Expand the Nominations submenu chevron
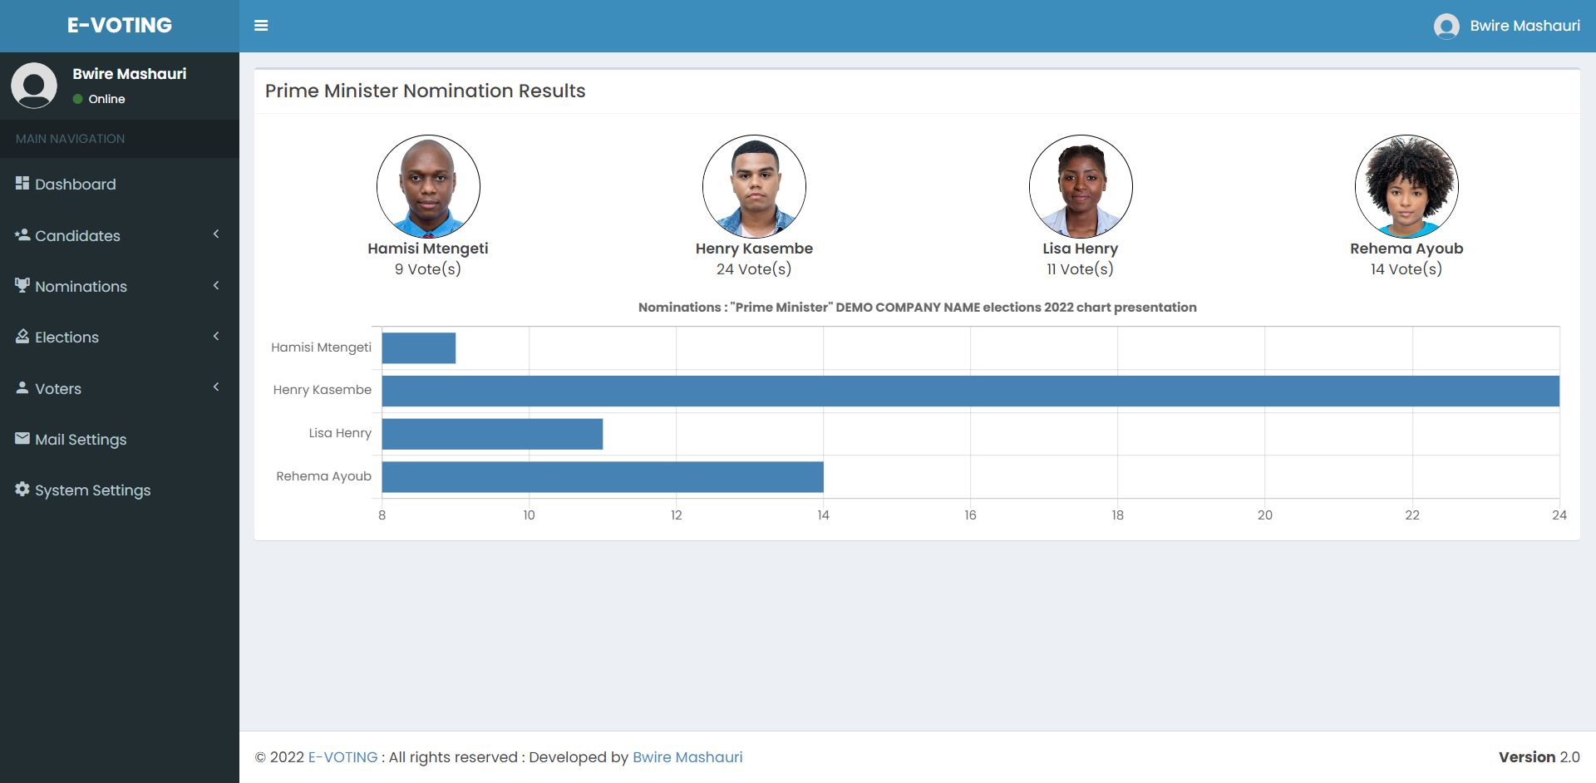1596x783 pixels. click(216, 286)
